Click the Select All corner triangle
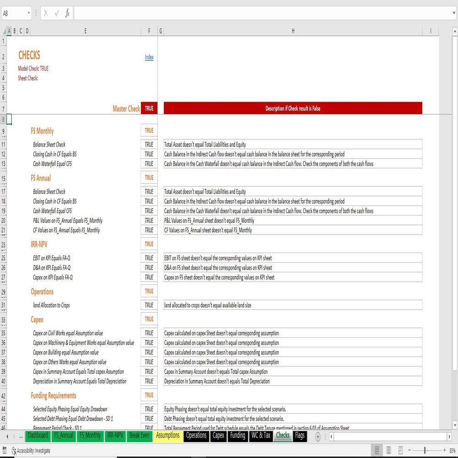Image resolution: width=458 pixels, height=458 pixels. pos(4,31)
